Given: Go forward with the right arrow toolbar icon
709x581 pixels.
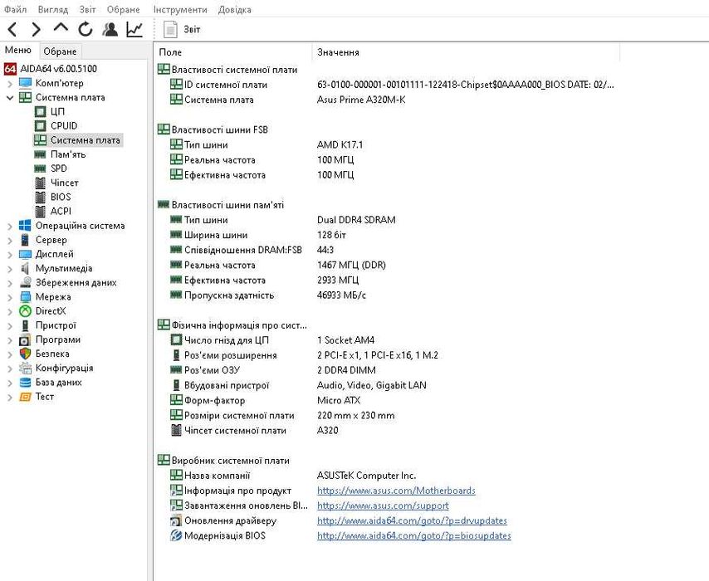Looking at the screenshot, I should [x=37, y=29].
